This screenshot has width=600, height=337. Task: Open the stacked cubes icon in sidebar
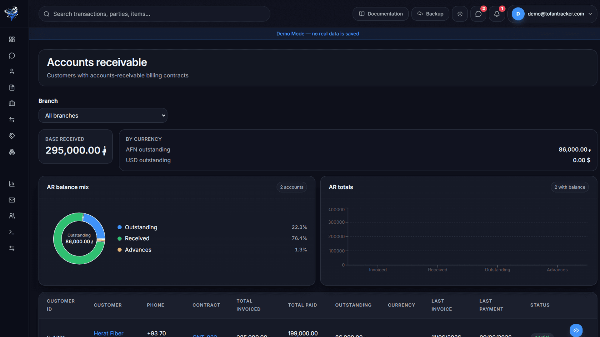click(12, 152)
